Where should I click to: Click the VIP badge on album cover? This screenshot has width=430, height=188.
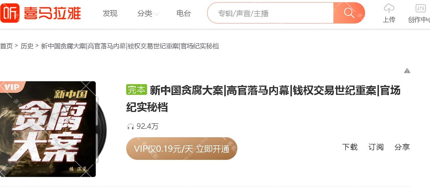(x=12, y=87)
